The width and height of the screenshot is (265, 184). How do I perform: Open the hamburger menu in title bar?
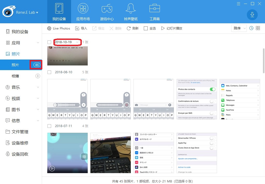coord(239,4)
